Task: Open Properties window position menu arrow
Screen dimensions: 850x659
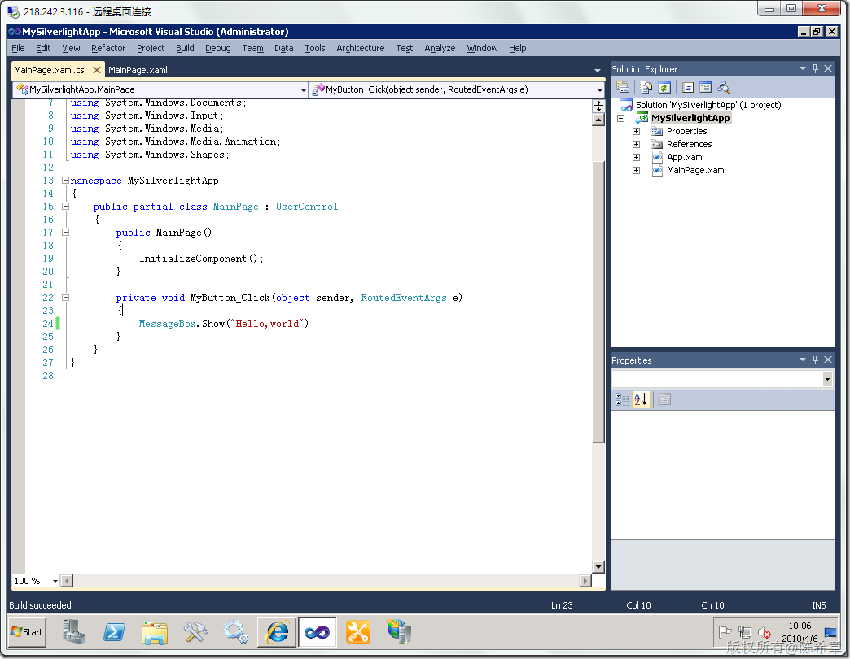Action: tap(802, 360)
